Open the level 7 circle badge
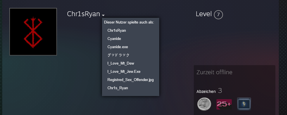The width and height of the screenshot is (287, 115). [x=218, y=15]
